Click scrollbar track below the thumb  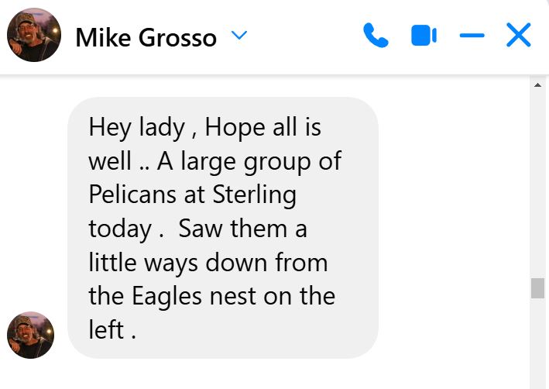(x=537, y=341)
